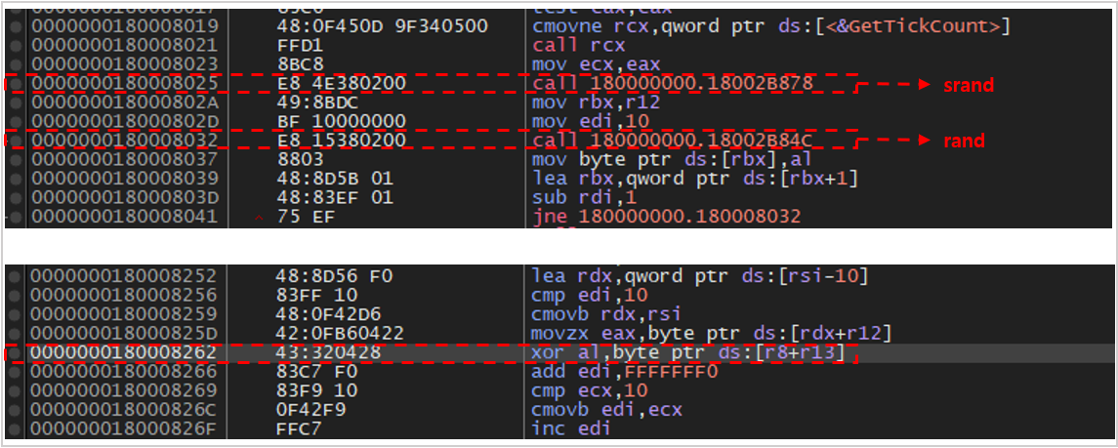
Task: Click the red arrowhead pointing to srand
Action: click(x=925, y=85)
